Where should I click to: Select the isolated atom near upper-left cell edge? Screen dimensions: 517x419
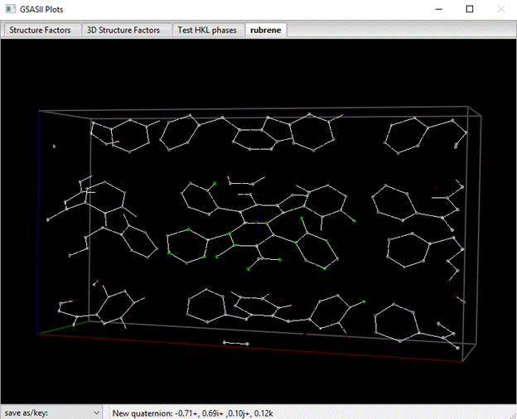55,147
